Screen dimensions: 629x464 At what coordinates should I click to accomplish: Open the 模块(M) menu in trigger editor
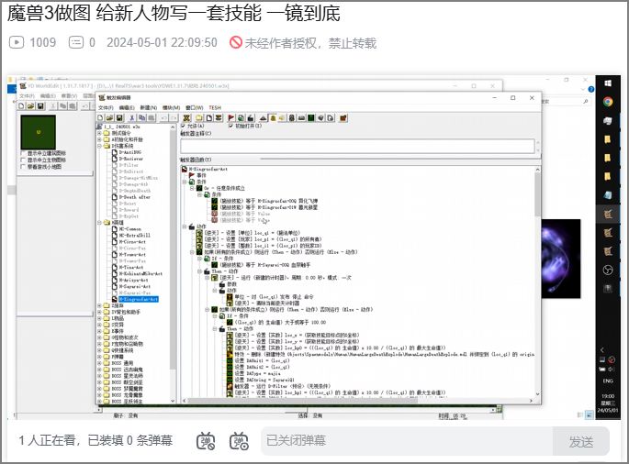[172, 107]
